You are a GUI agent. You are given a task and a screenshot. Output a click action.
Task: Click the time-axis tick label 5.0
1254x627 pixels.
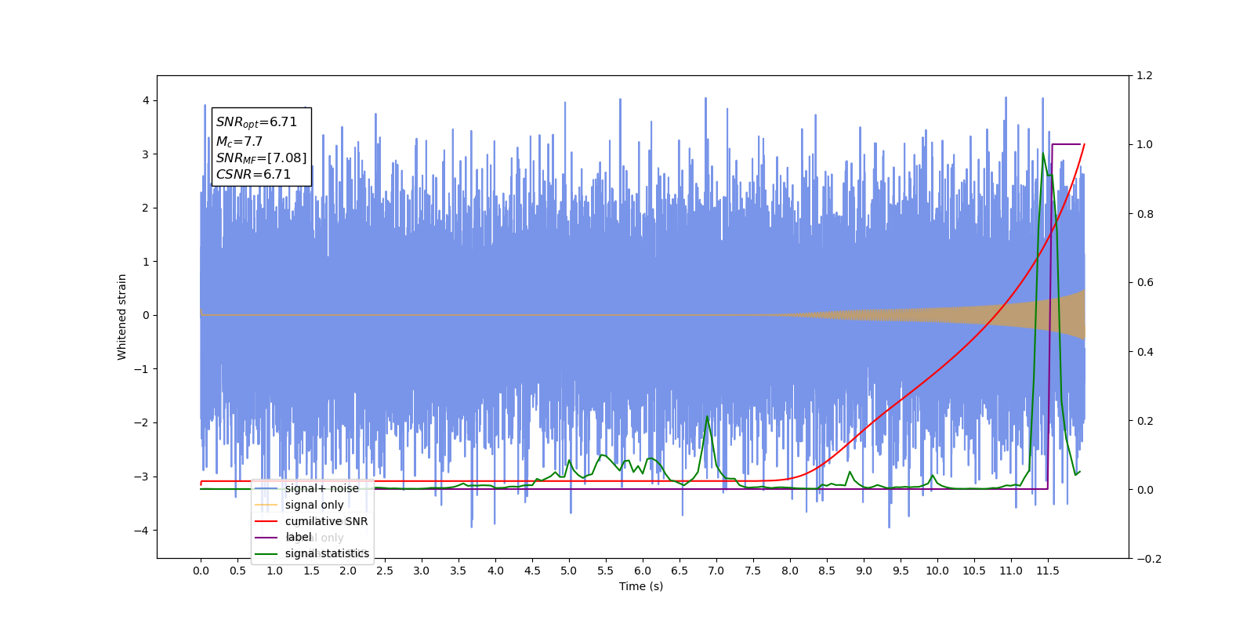(569, 571)
